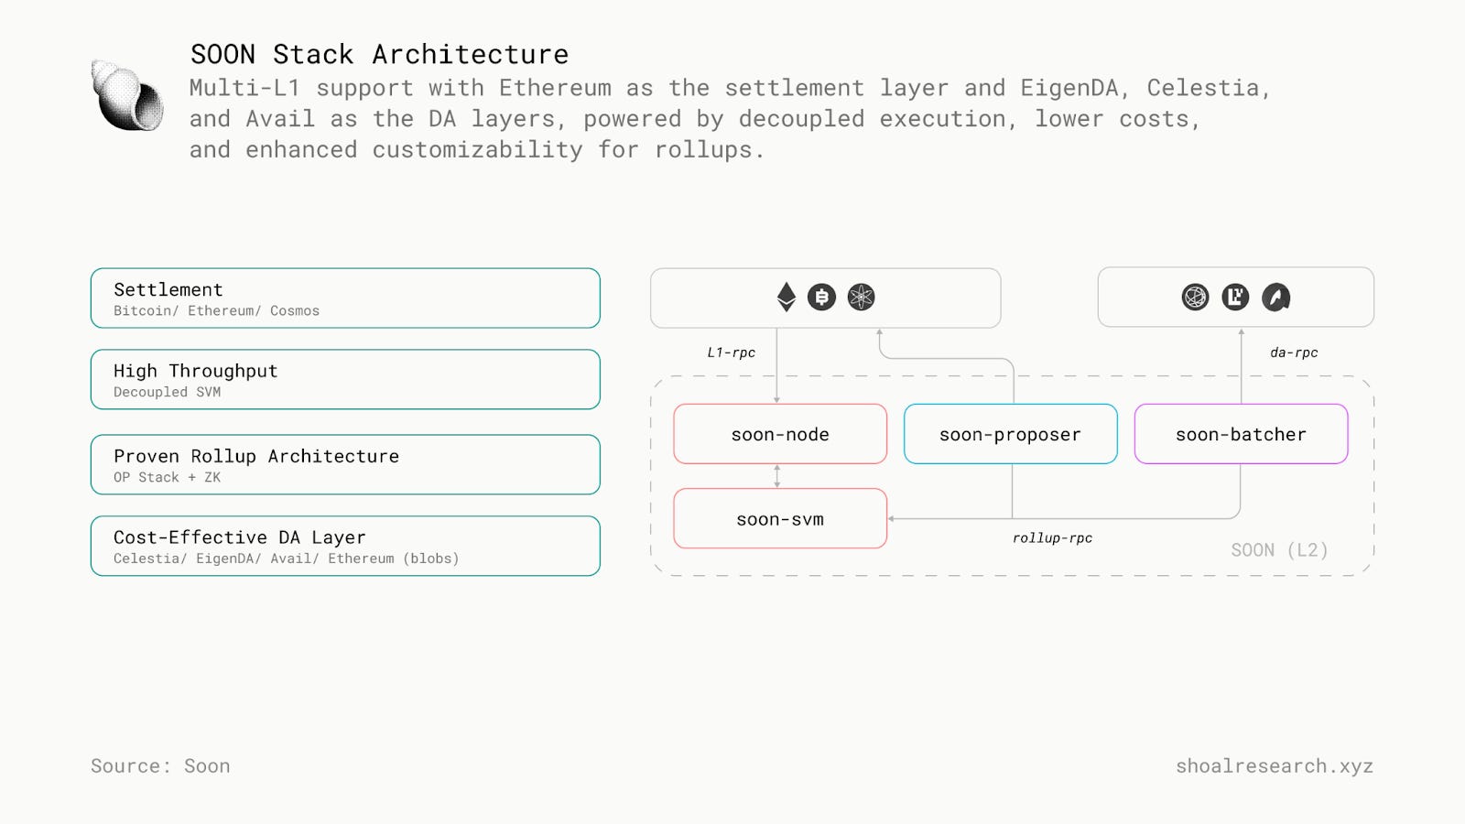Click the rollup-rpc label
This screenshot has height=824, width=1465.
pyautogui.click(x=1052, y=538)
